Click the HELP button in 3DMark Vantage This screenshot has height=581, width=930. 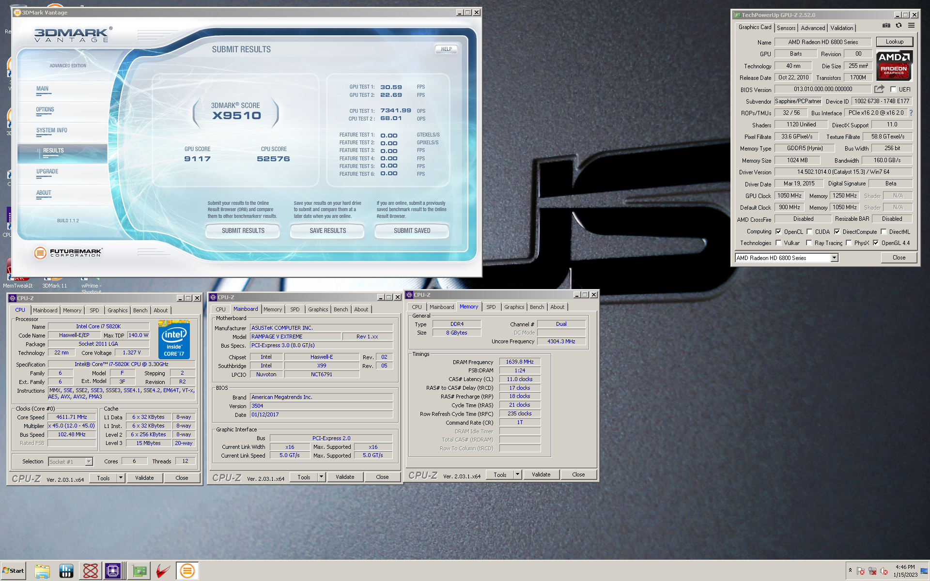pos(446,49)
